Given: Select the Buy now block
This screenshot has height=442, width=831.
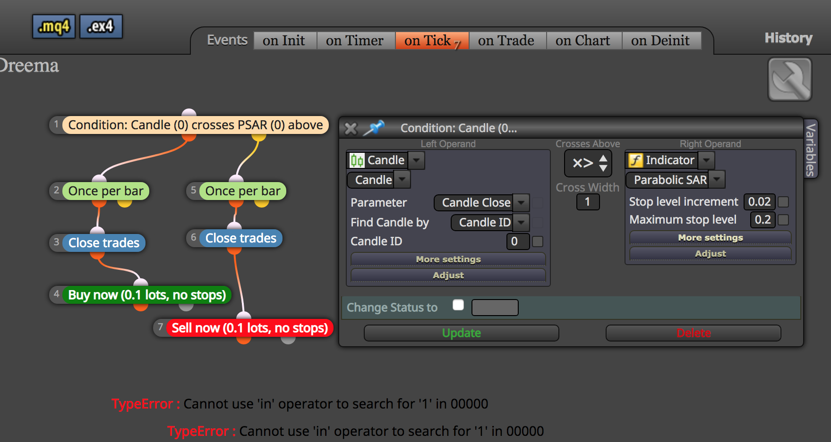Looking at the screenshot, I should pyautogui.click(x=147, y=295).
